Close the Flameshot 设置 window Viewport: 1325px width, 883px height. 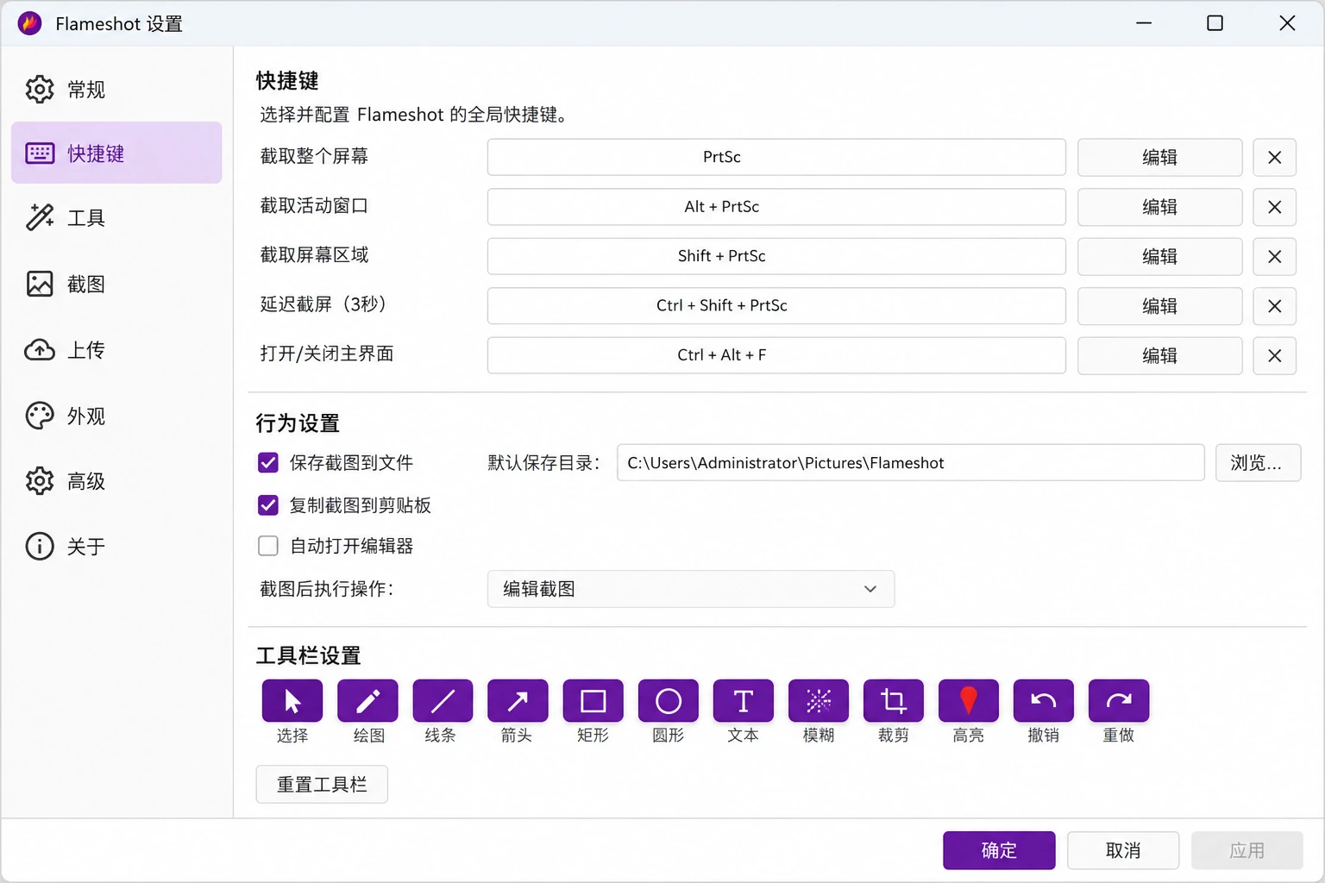click(x=1287, y=23)
